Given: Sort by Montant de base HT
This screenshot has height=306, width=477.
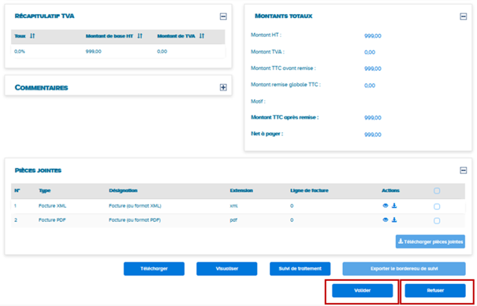Looking at the screenshot, I should (140, 36).
